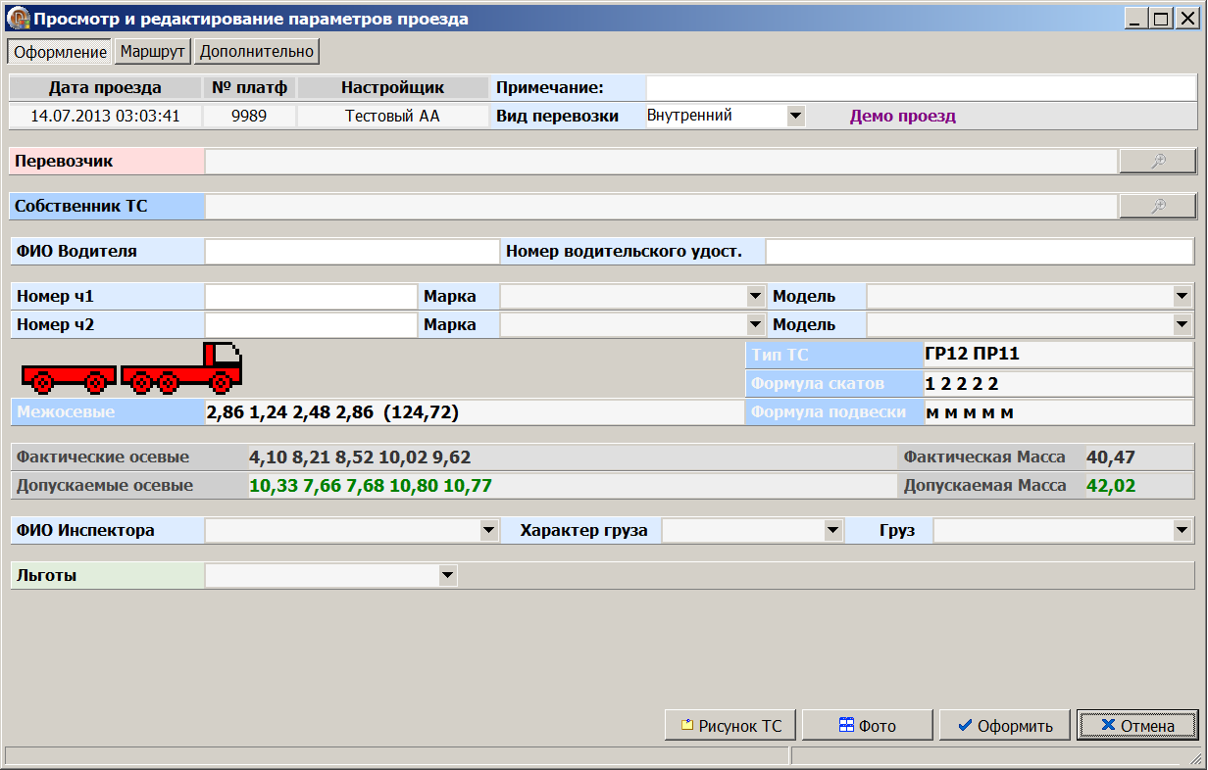Screen dimensions: 1208x770
Task: Click the Номер водительского удост. field
Action: point(979,252)
